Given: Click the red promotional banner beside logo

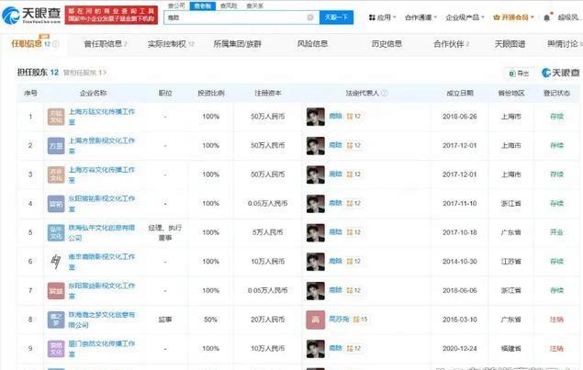Looking at the screenshot, I should point(111,15).
